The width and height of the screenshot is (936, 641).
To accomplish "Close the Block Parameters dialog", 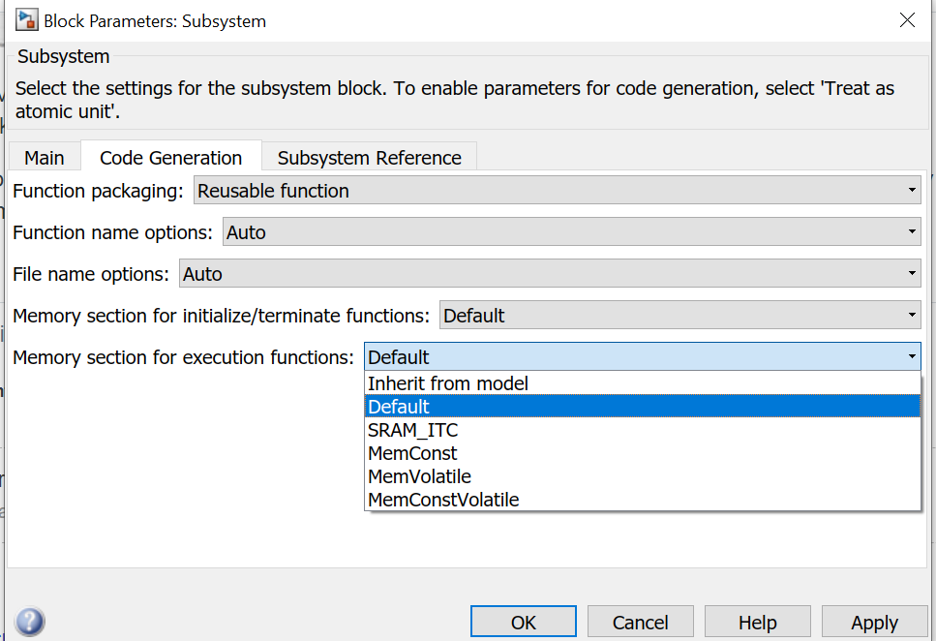I will point(907,20).
